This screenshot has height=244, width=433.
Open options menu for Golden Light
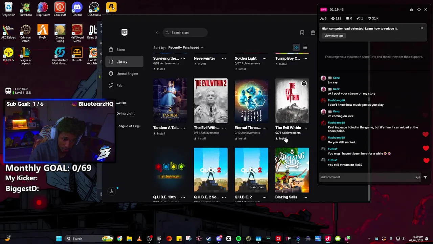click(x=265, y=58)
